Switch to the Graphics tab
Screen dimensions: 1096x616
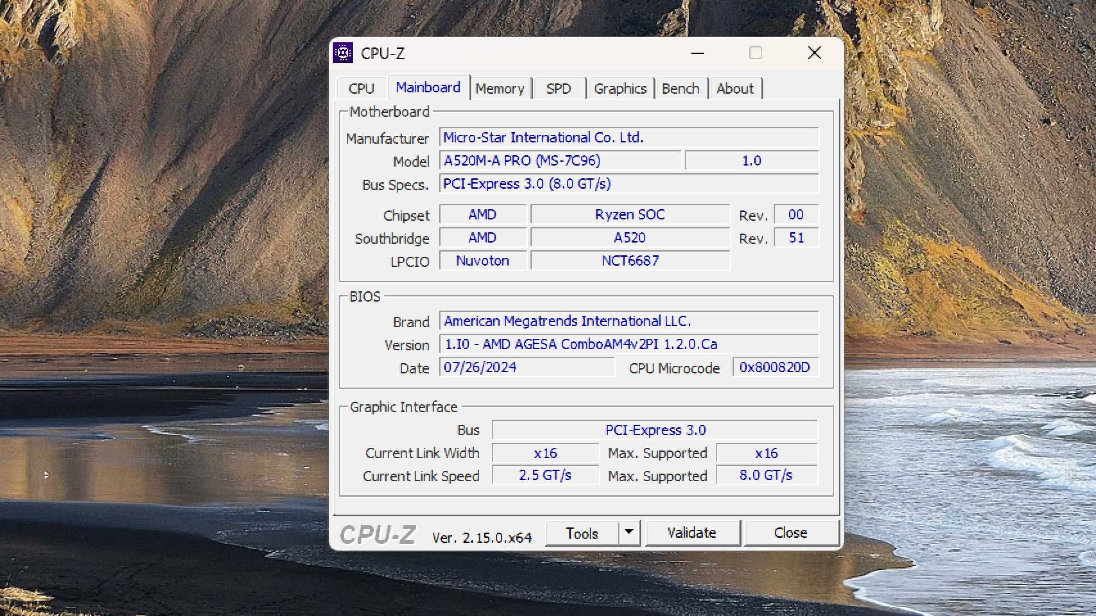620,89
